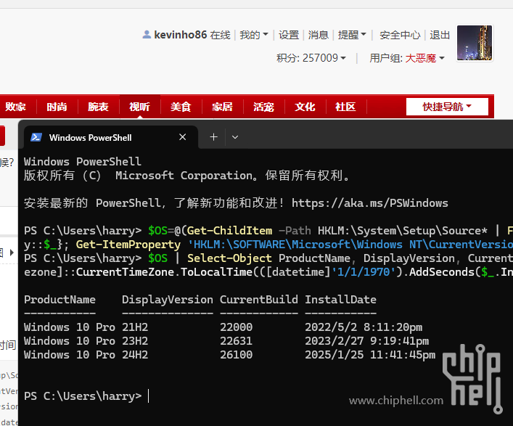Click the ProductName column header text

click(60, 300)
